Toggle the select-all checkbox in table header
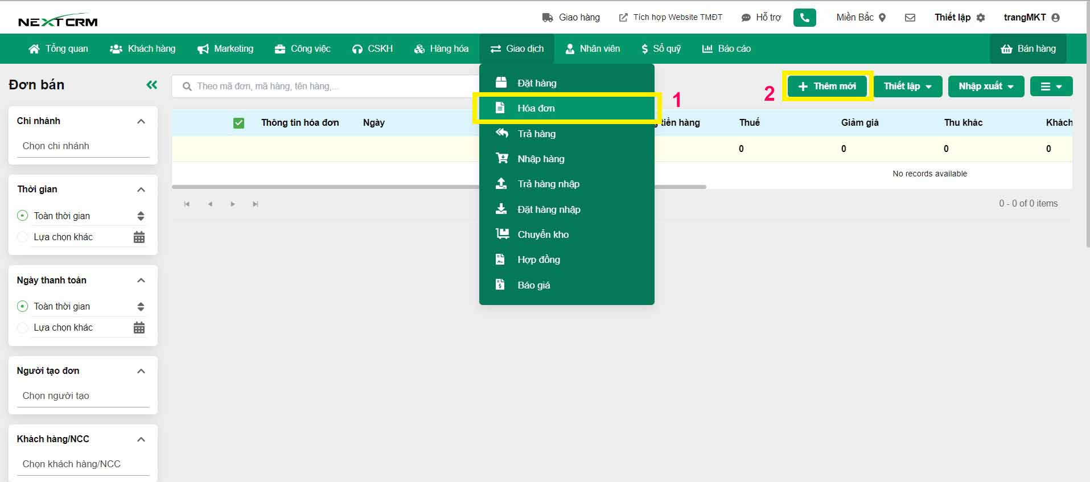This screenshot has width=1090, height=482. pos(238,123)
